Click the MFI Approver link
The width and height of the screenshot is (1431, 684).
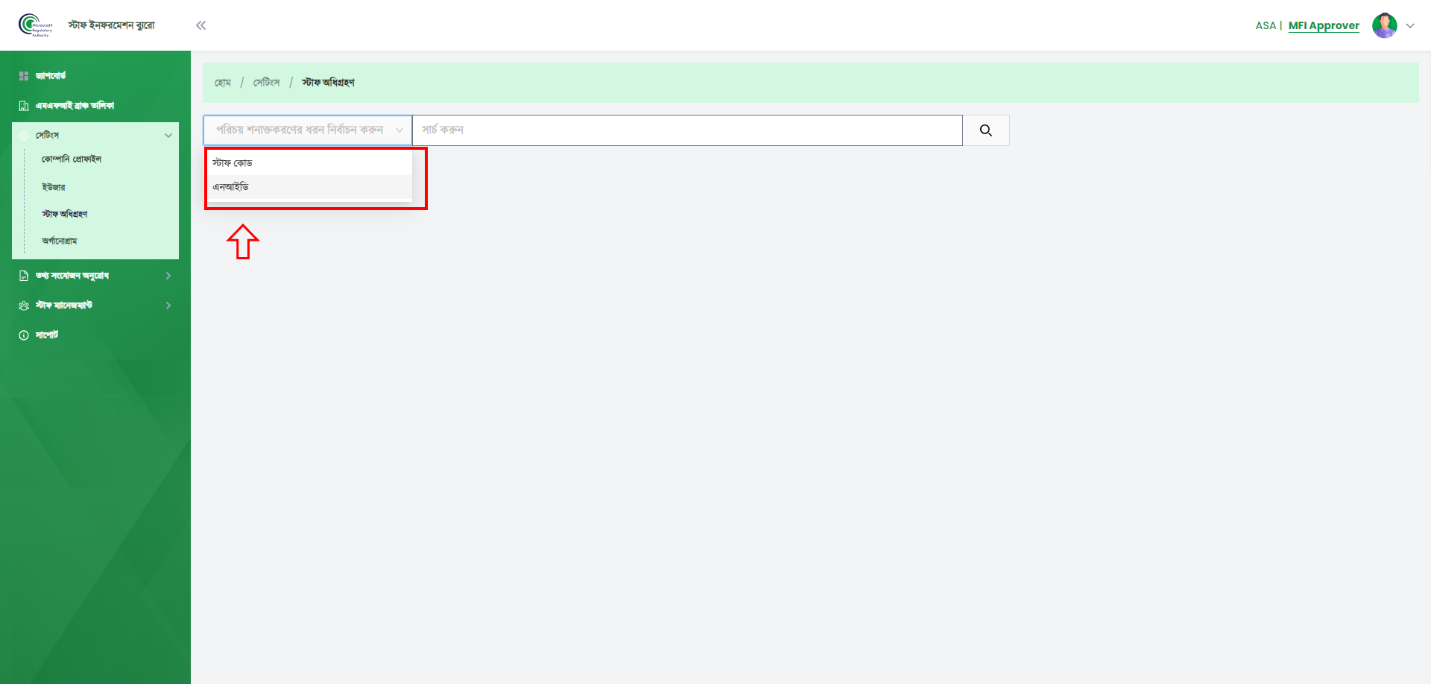[1324, 25]
